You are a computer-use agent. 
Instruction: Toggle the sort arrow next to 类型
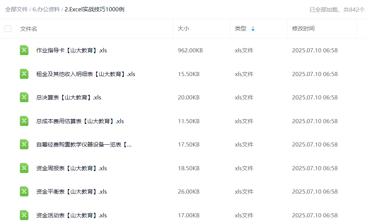click(x=253, y=29)
